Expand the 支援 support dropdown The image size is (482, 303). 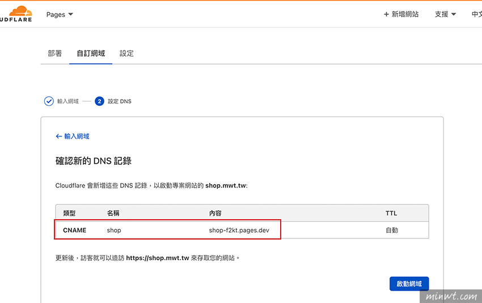point(445,14)
